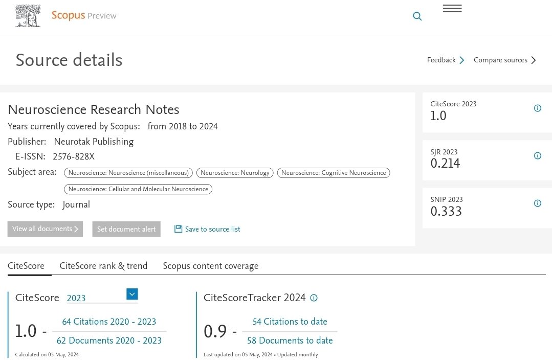This screenshot has height=364, width=552.
Task: Switch to the CiteScore rank & trend tab
Action: click(103, 266)
